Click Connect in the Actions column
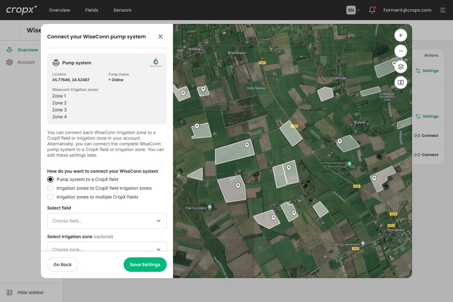 tap(426, 136)
